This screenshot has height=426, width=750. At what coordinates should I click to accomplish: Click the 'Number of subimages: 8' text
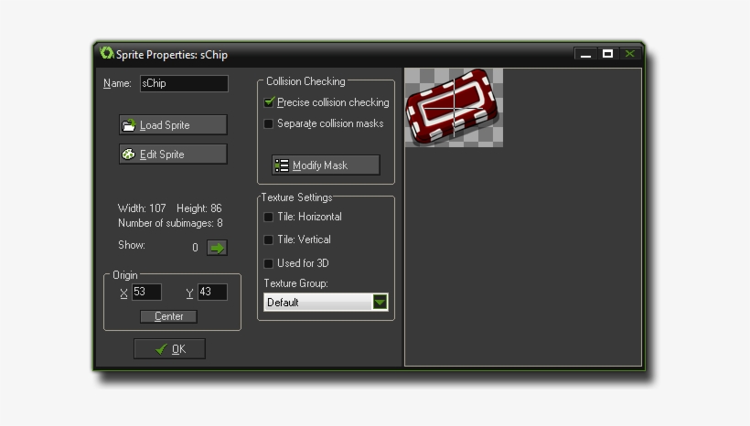(170, 223)
